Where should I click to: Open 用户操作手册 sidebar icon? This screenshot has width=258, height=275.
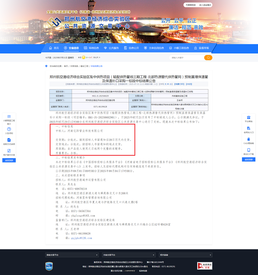point(9,151)
